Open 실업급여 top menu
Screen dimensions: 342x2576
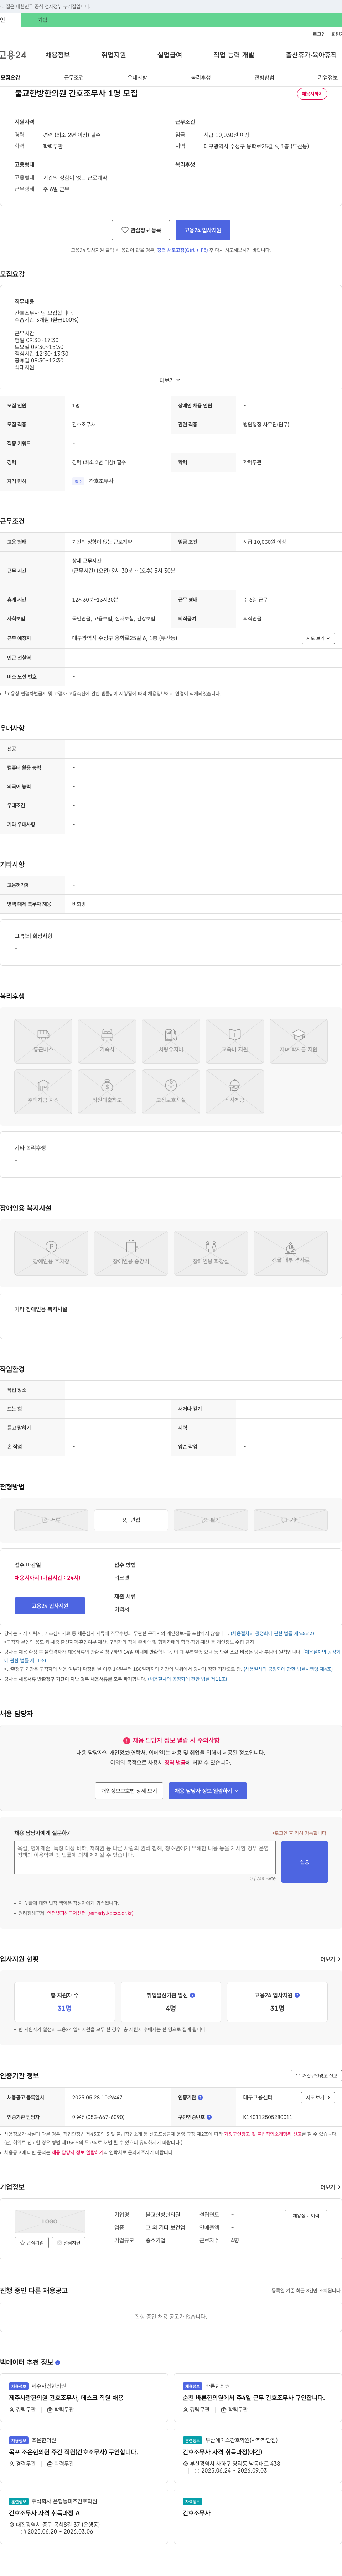[x=170, y=55]
